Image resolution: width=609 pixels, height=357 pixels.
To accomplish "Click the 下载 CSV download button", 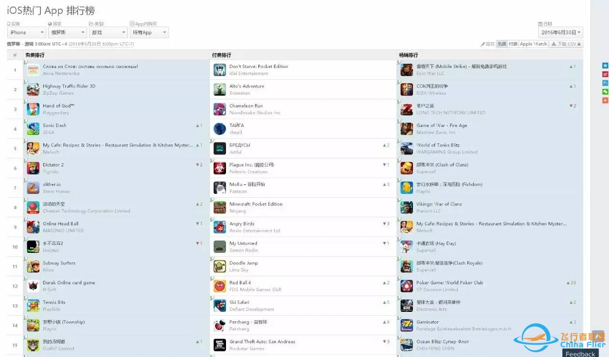I will pos(566,44).
